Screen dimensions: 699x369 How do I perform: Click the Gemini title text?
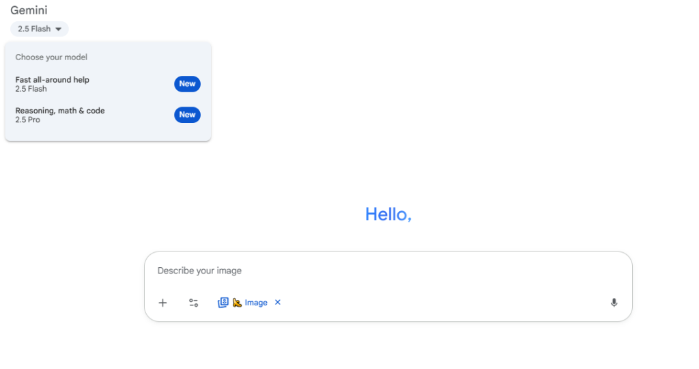(x=29, y=10)
